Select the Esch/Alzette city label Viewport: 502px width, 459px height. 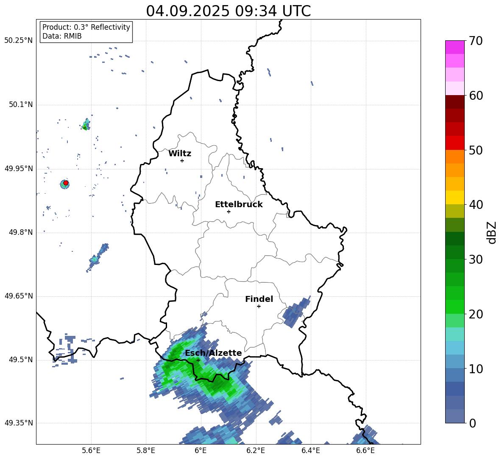point(213,353)
